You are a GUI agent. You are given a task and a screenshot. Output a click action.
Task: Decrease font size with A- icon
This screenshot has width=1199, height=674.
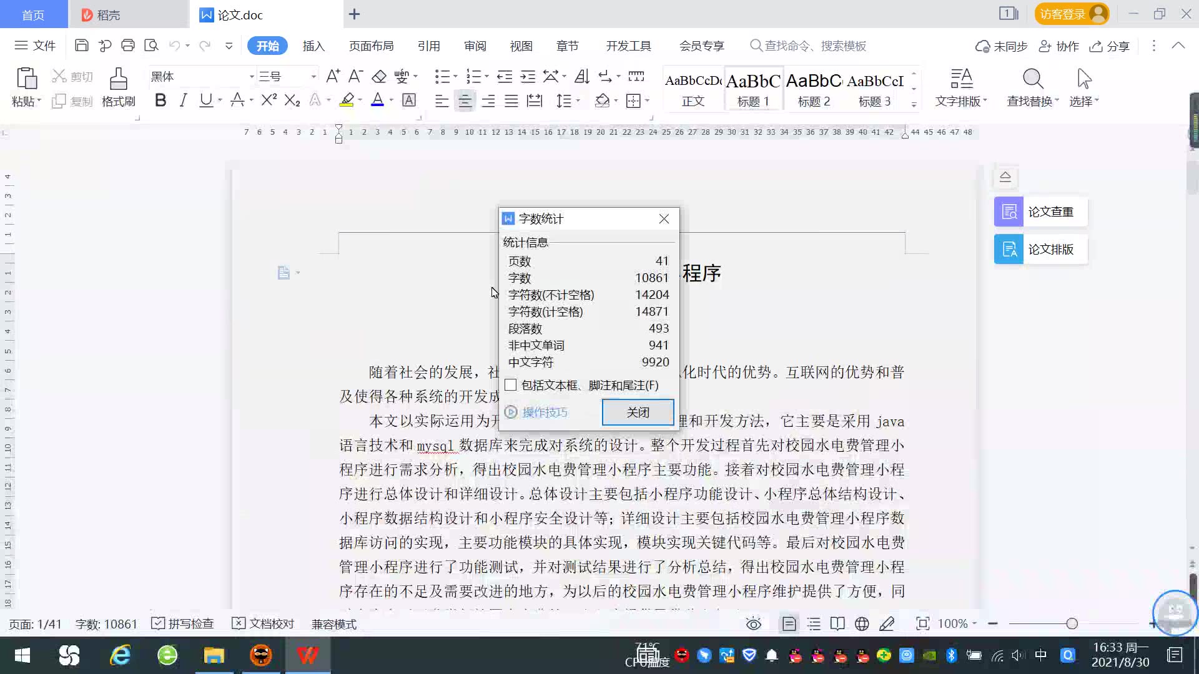coord(355,76)
